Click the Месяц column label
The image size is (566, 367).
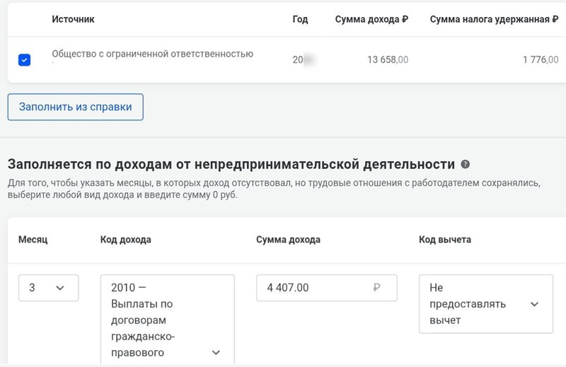[x=33, y=240]
